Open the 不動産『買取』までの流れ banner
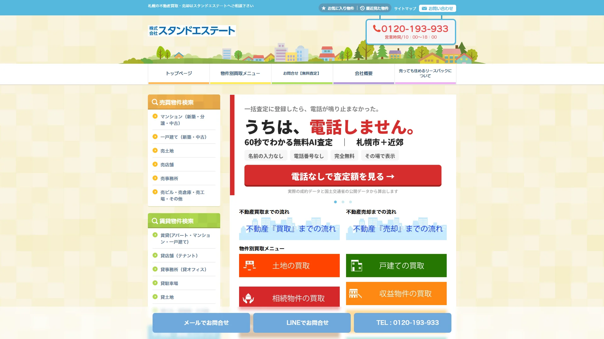 [x=289, y=229]
